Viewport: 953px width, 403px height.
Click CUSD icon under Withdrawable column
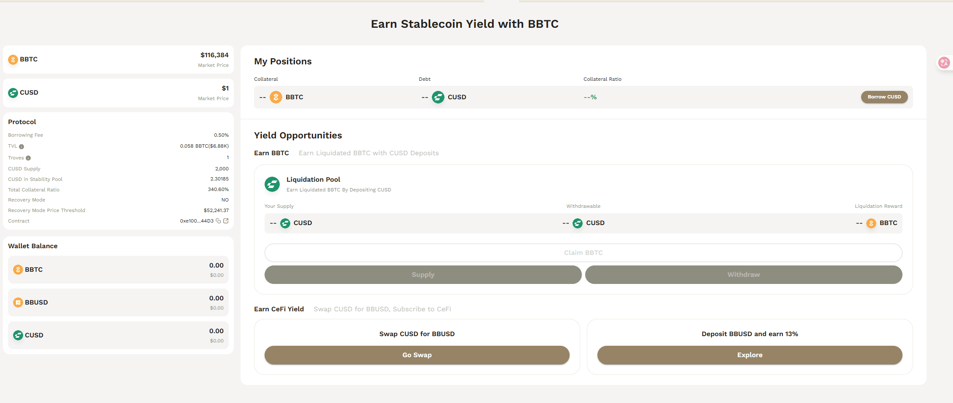point(578,223)
